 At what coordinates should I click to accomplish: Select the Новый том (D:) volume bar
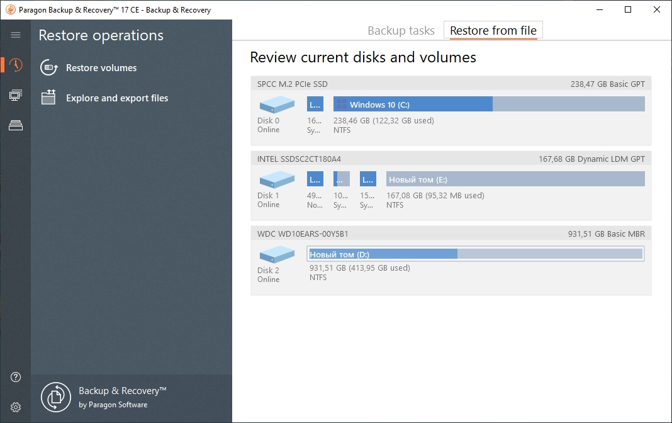click(x=476, y=254)
